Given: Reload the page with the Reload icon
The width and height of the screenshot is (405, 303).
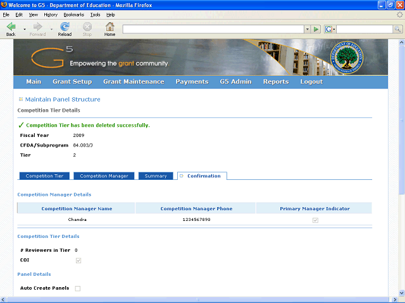Looking at the screenshot, I should [65, 27].
